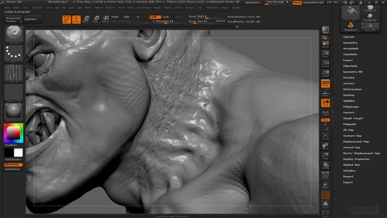Enable Zadd sculpt mode

point(155,17)
